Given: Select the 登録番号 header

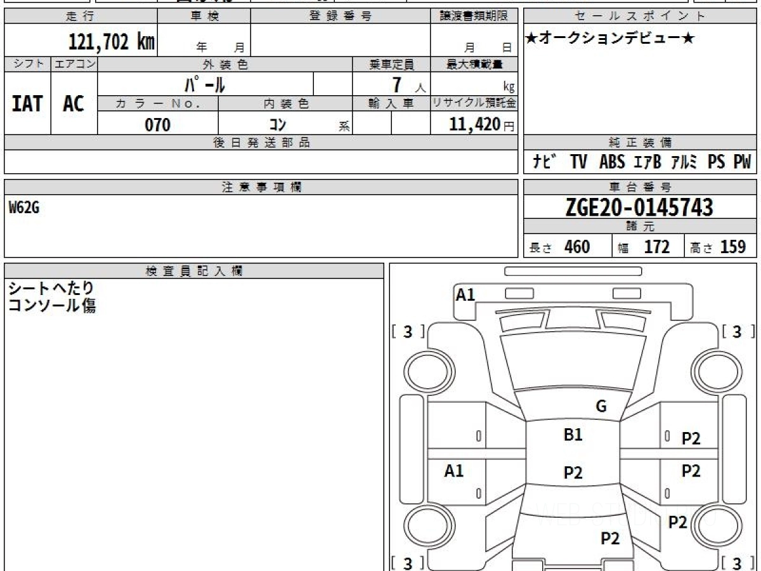Looking at the screenshot, I should pyautogui.click(x=340, y=16).
